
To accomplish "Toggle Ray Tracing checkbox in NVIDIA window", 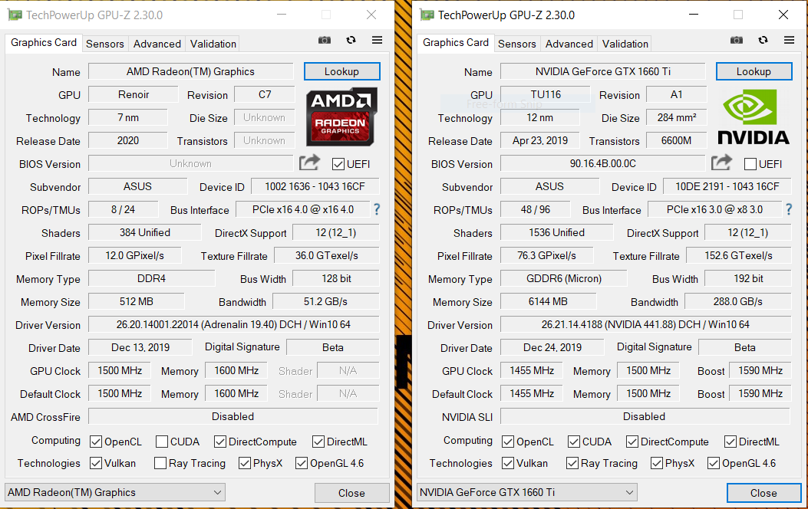I will [572, 463].
